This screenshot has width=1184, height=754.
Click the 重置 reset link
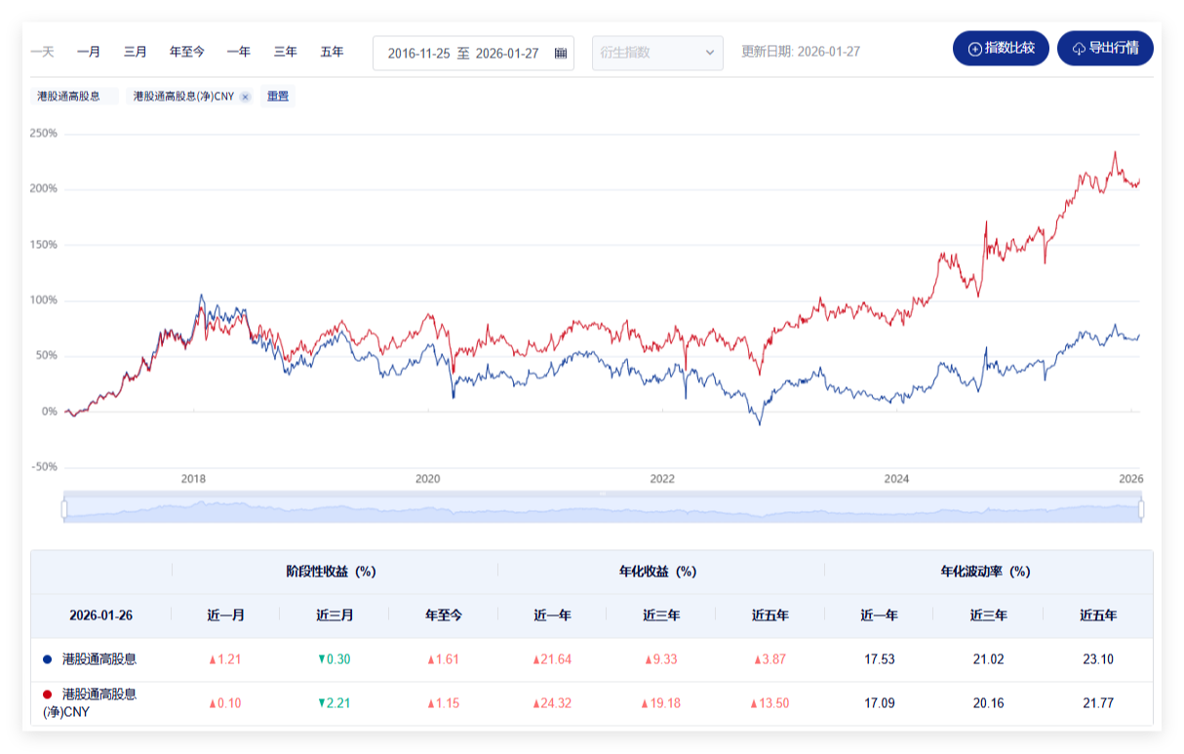278,97
